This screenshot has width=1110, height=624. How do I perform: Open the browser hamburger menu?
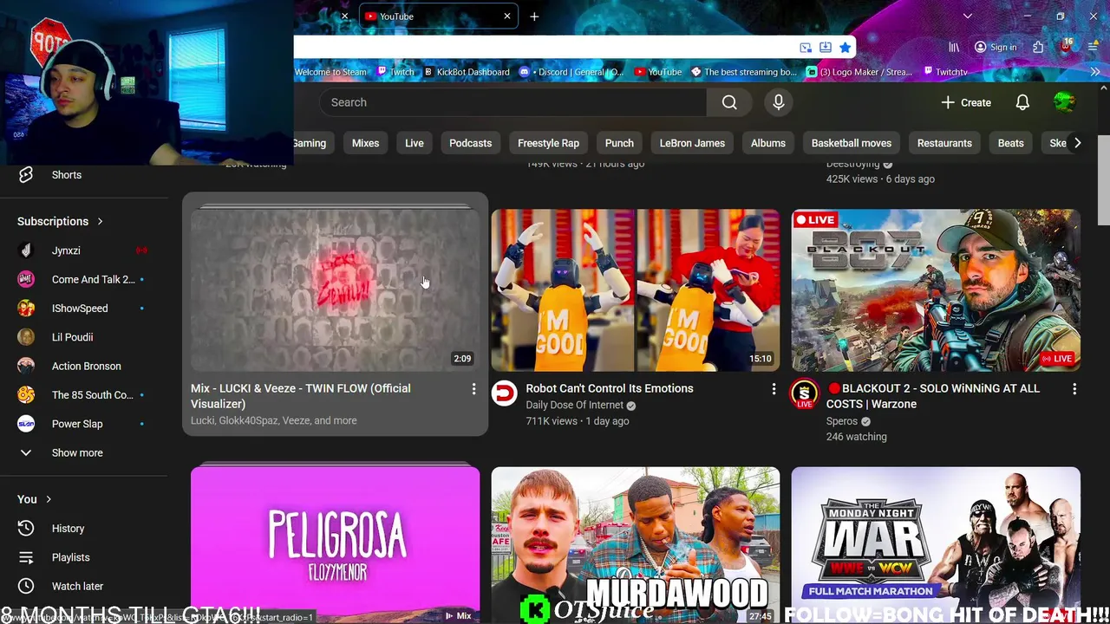[x=1093, y=48]
